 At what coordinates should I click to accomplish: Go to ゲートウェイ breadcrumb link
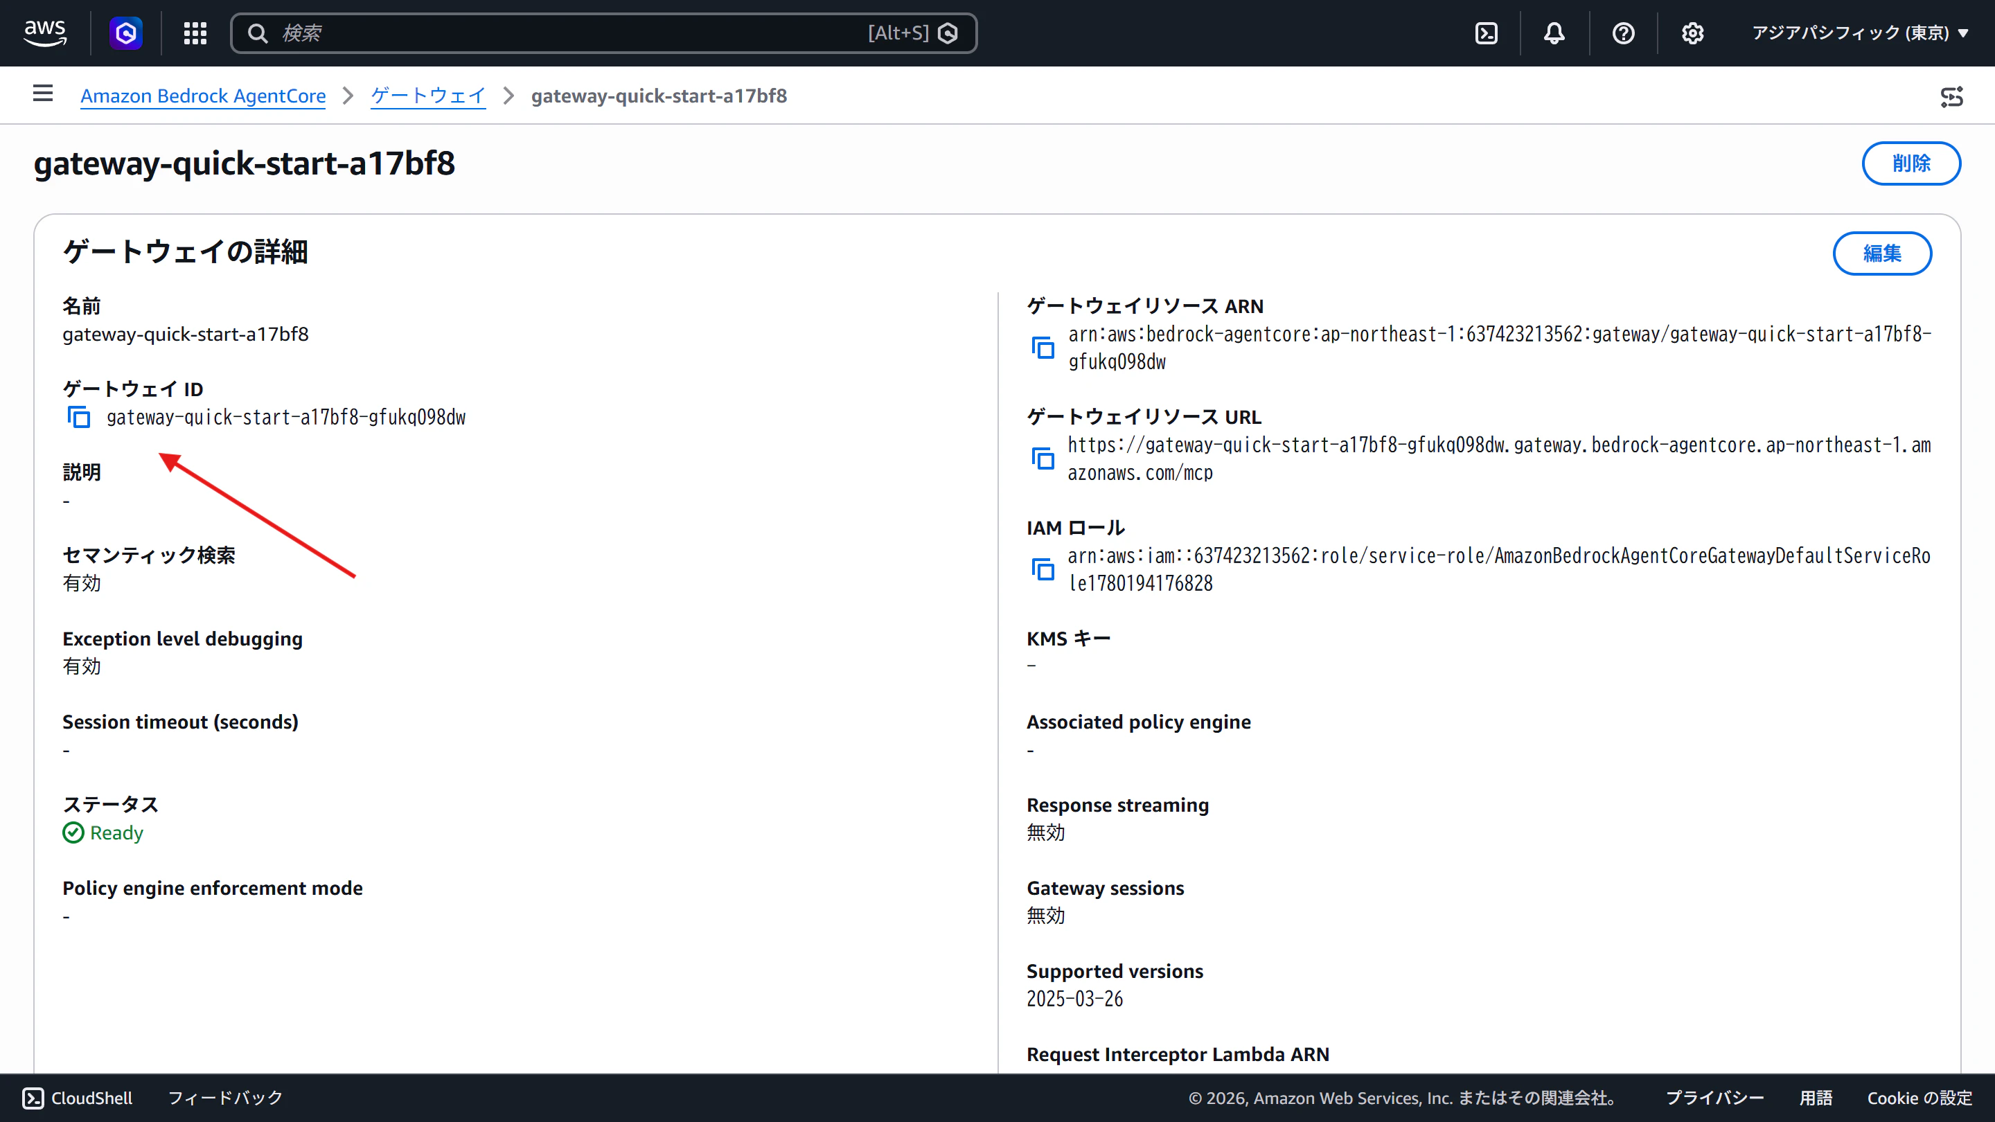(x=427, y=96)
